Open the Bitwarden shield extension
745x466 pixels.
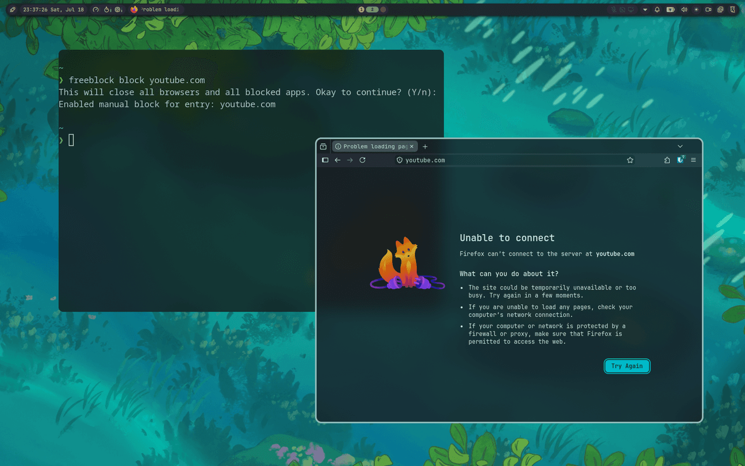[680, 160]
